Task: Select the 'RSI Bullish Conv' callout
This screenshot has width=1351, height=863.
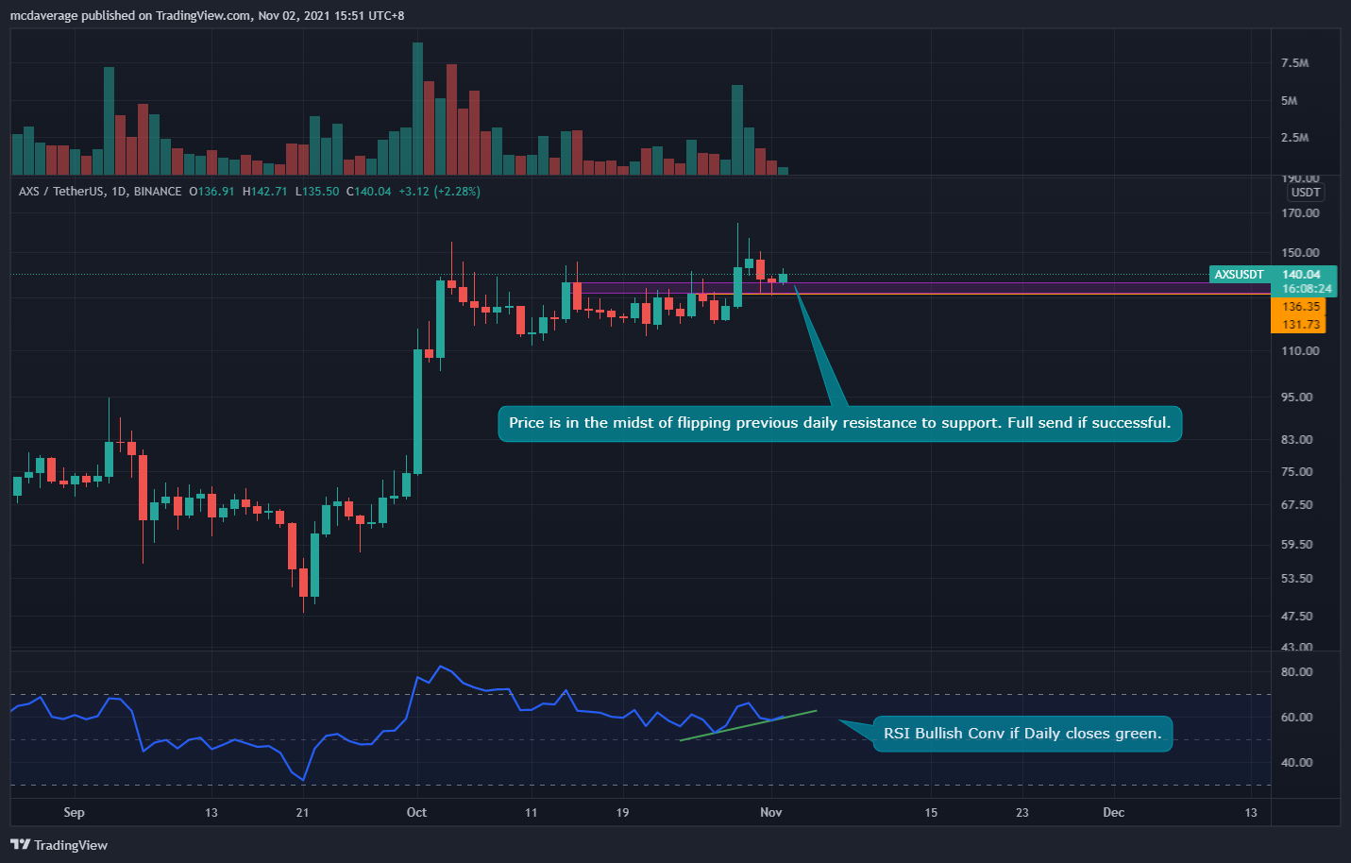Action: tap(1022, 734)
